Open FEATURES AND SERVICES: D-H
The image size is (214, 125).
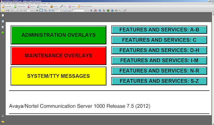(159, 50)
